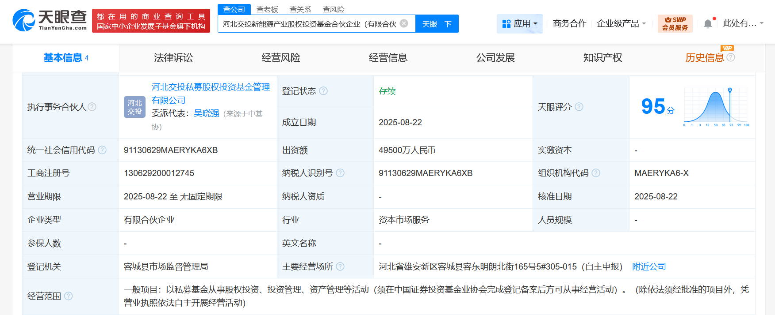Clear the search box text
The width and height of the screenshot is (775, 315).
coord(404,23)
